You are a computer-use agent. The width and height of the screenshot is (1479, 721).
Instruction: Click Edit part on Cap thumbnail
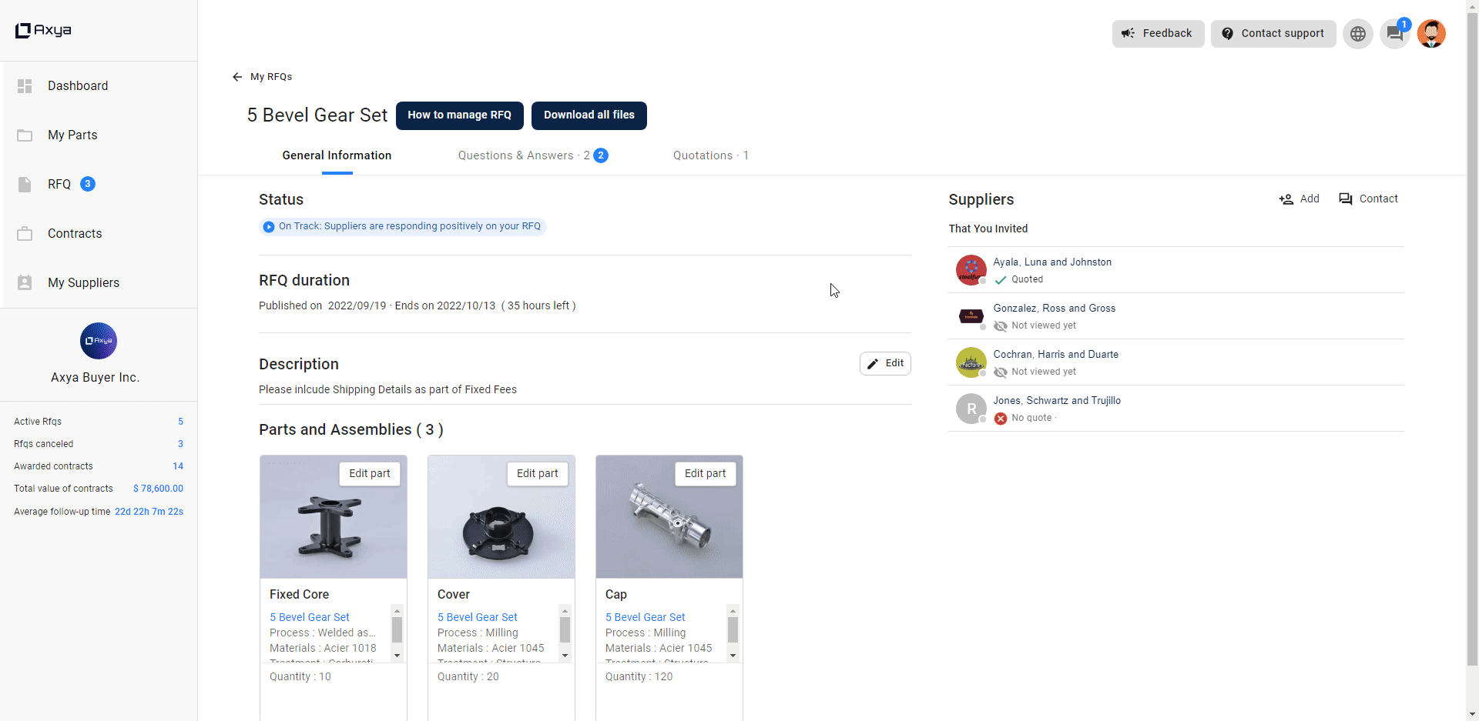pyautogui.click(x=705, y=474)
